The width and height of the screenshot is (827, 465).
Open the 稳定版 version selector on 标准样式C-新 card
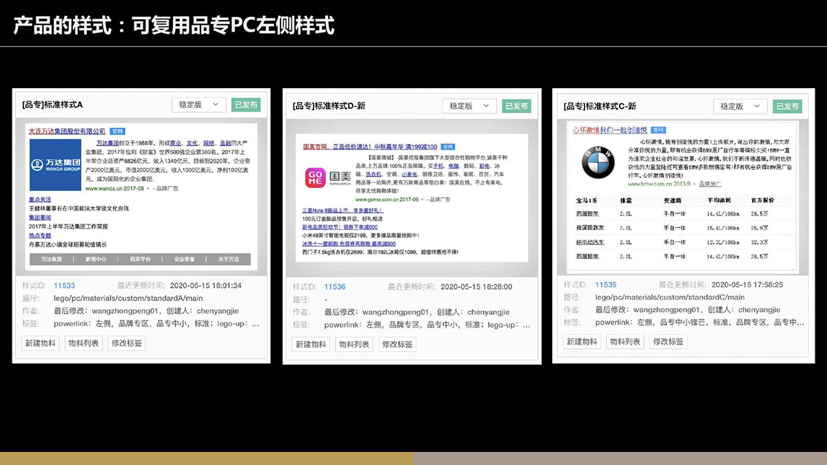point(740,106)
